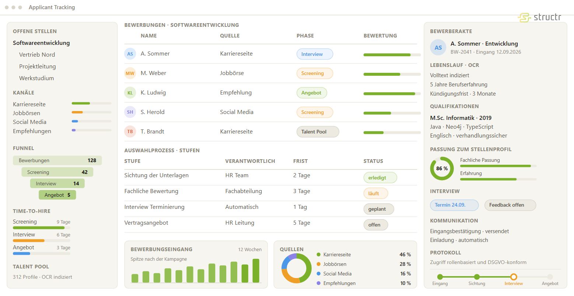Click the TB avatar beside T. Brandt

click(130, 132)
